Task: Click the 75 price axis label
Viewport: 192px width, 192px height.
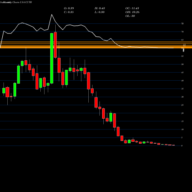Action: pos(182,23)
